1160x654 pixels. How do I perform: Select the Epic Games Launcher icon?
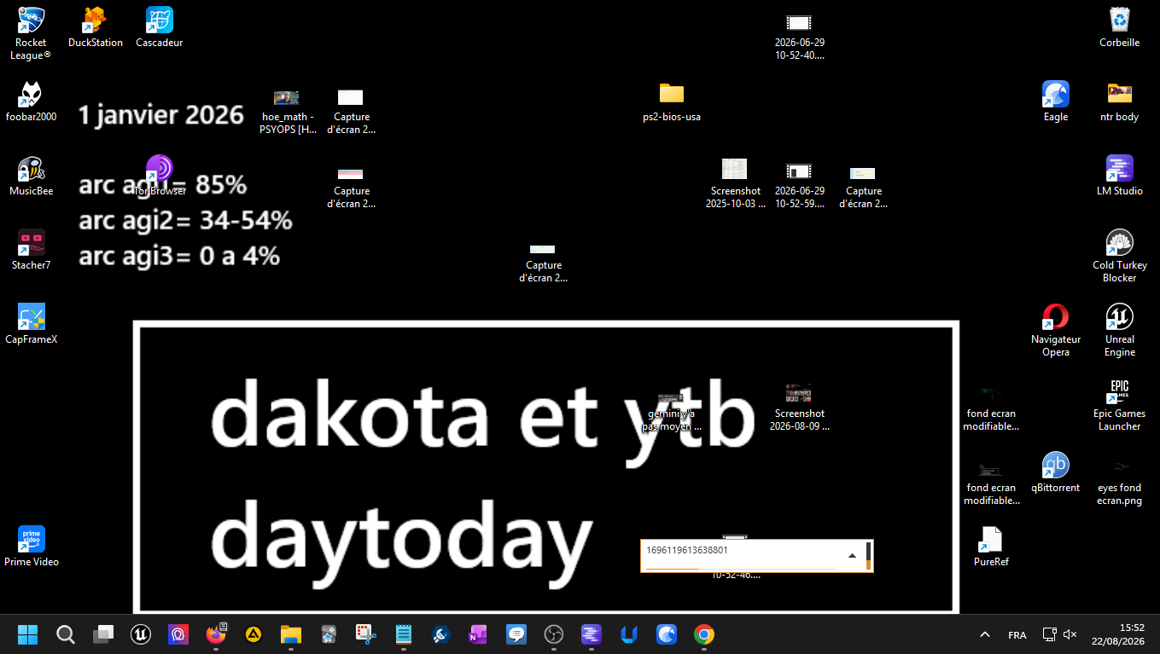1119,405
